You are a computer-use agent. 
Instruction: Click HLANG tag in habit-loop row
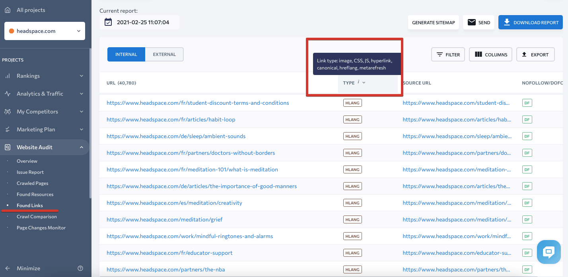(352, 119)
